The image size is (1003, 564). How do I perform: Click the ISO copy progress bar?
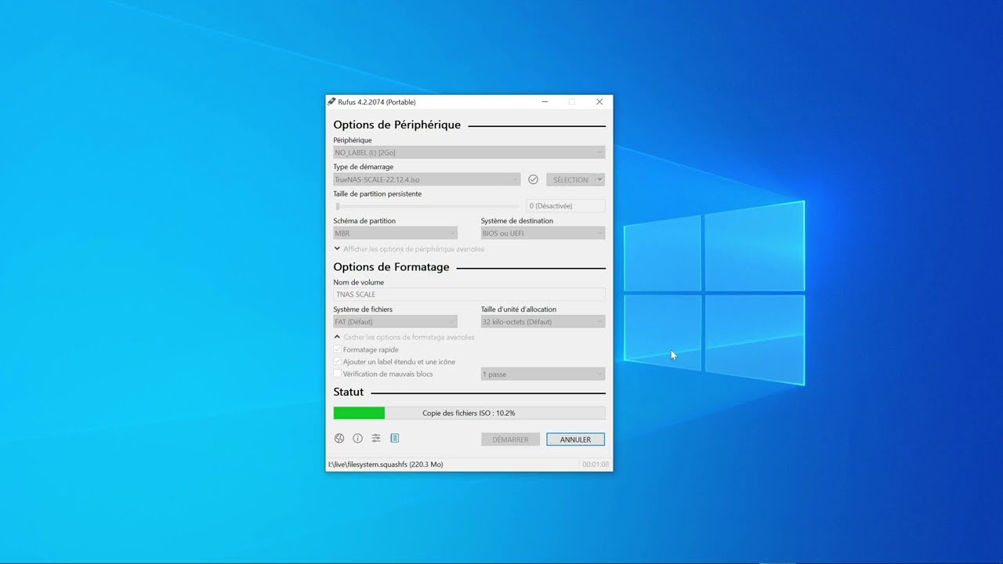point(469,413)
